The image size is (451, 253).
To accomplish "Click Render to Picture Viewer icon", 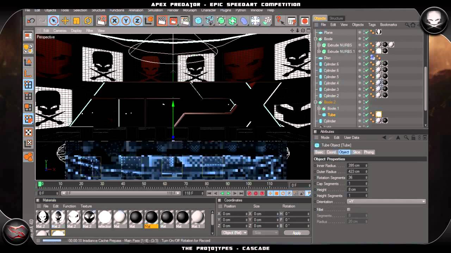I will pyautogui.click(x=173, y=21).
